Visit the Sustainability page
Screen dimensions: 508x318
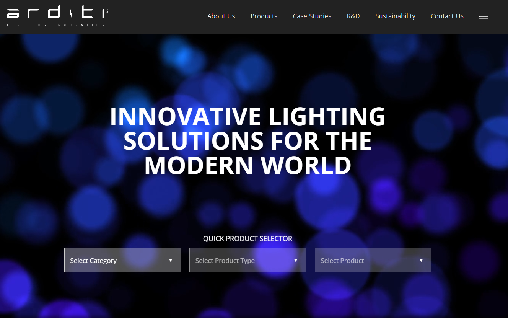point(395,16)
